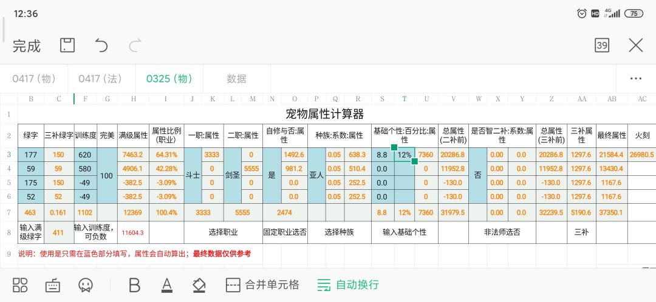Screen dimensions: 656x302
Task: Switch to the 0417（物） sheet tab
Action: tap(34, 78)
